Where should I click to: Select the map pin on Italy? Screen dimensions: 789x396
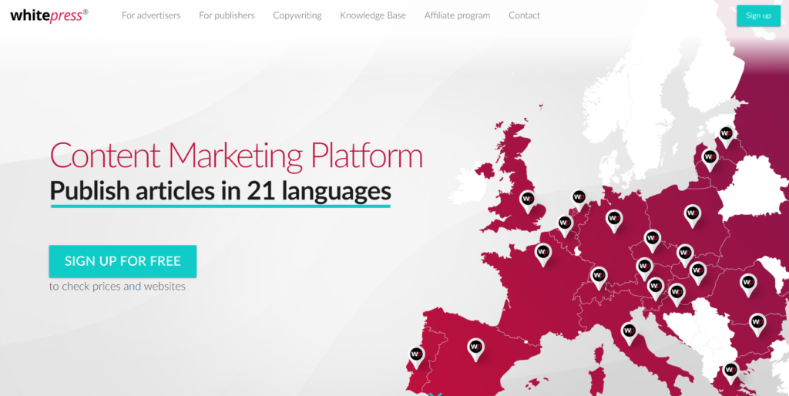(x=629, y=334)
